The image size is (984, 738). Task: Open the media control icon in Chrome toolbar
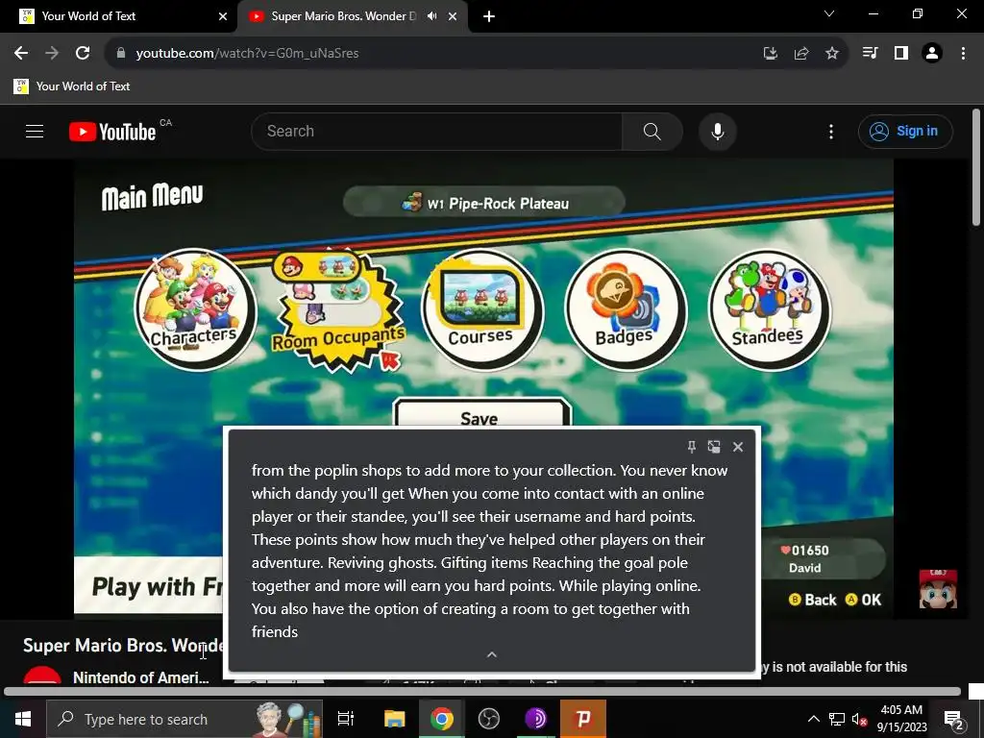[871, 54]
